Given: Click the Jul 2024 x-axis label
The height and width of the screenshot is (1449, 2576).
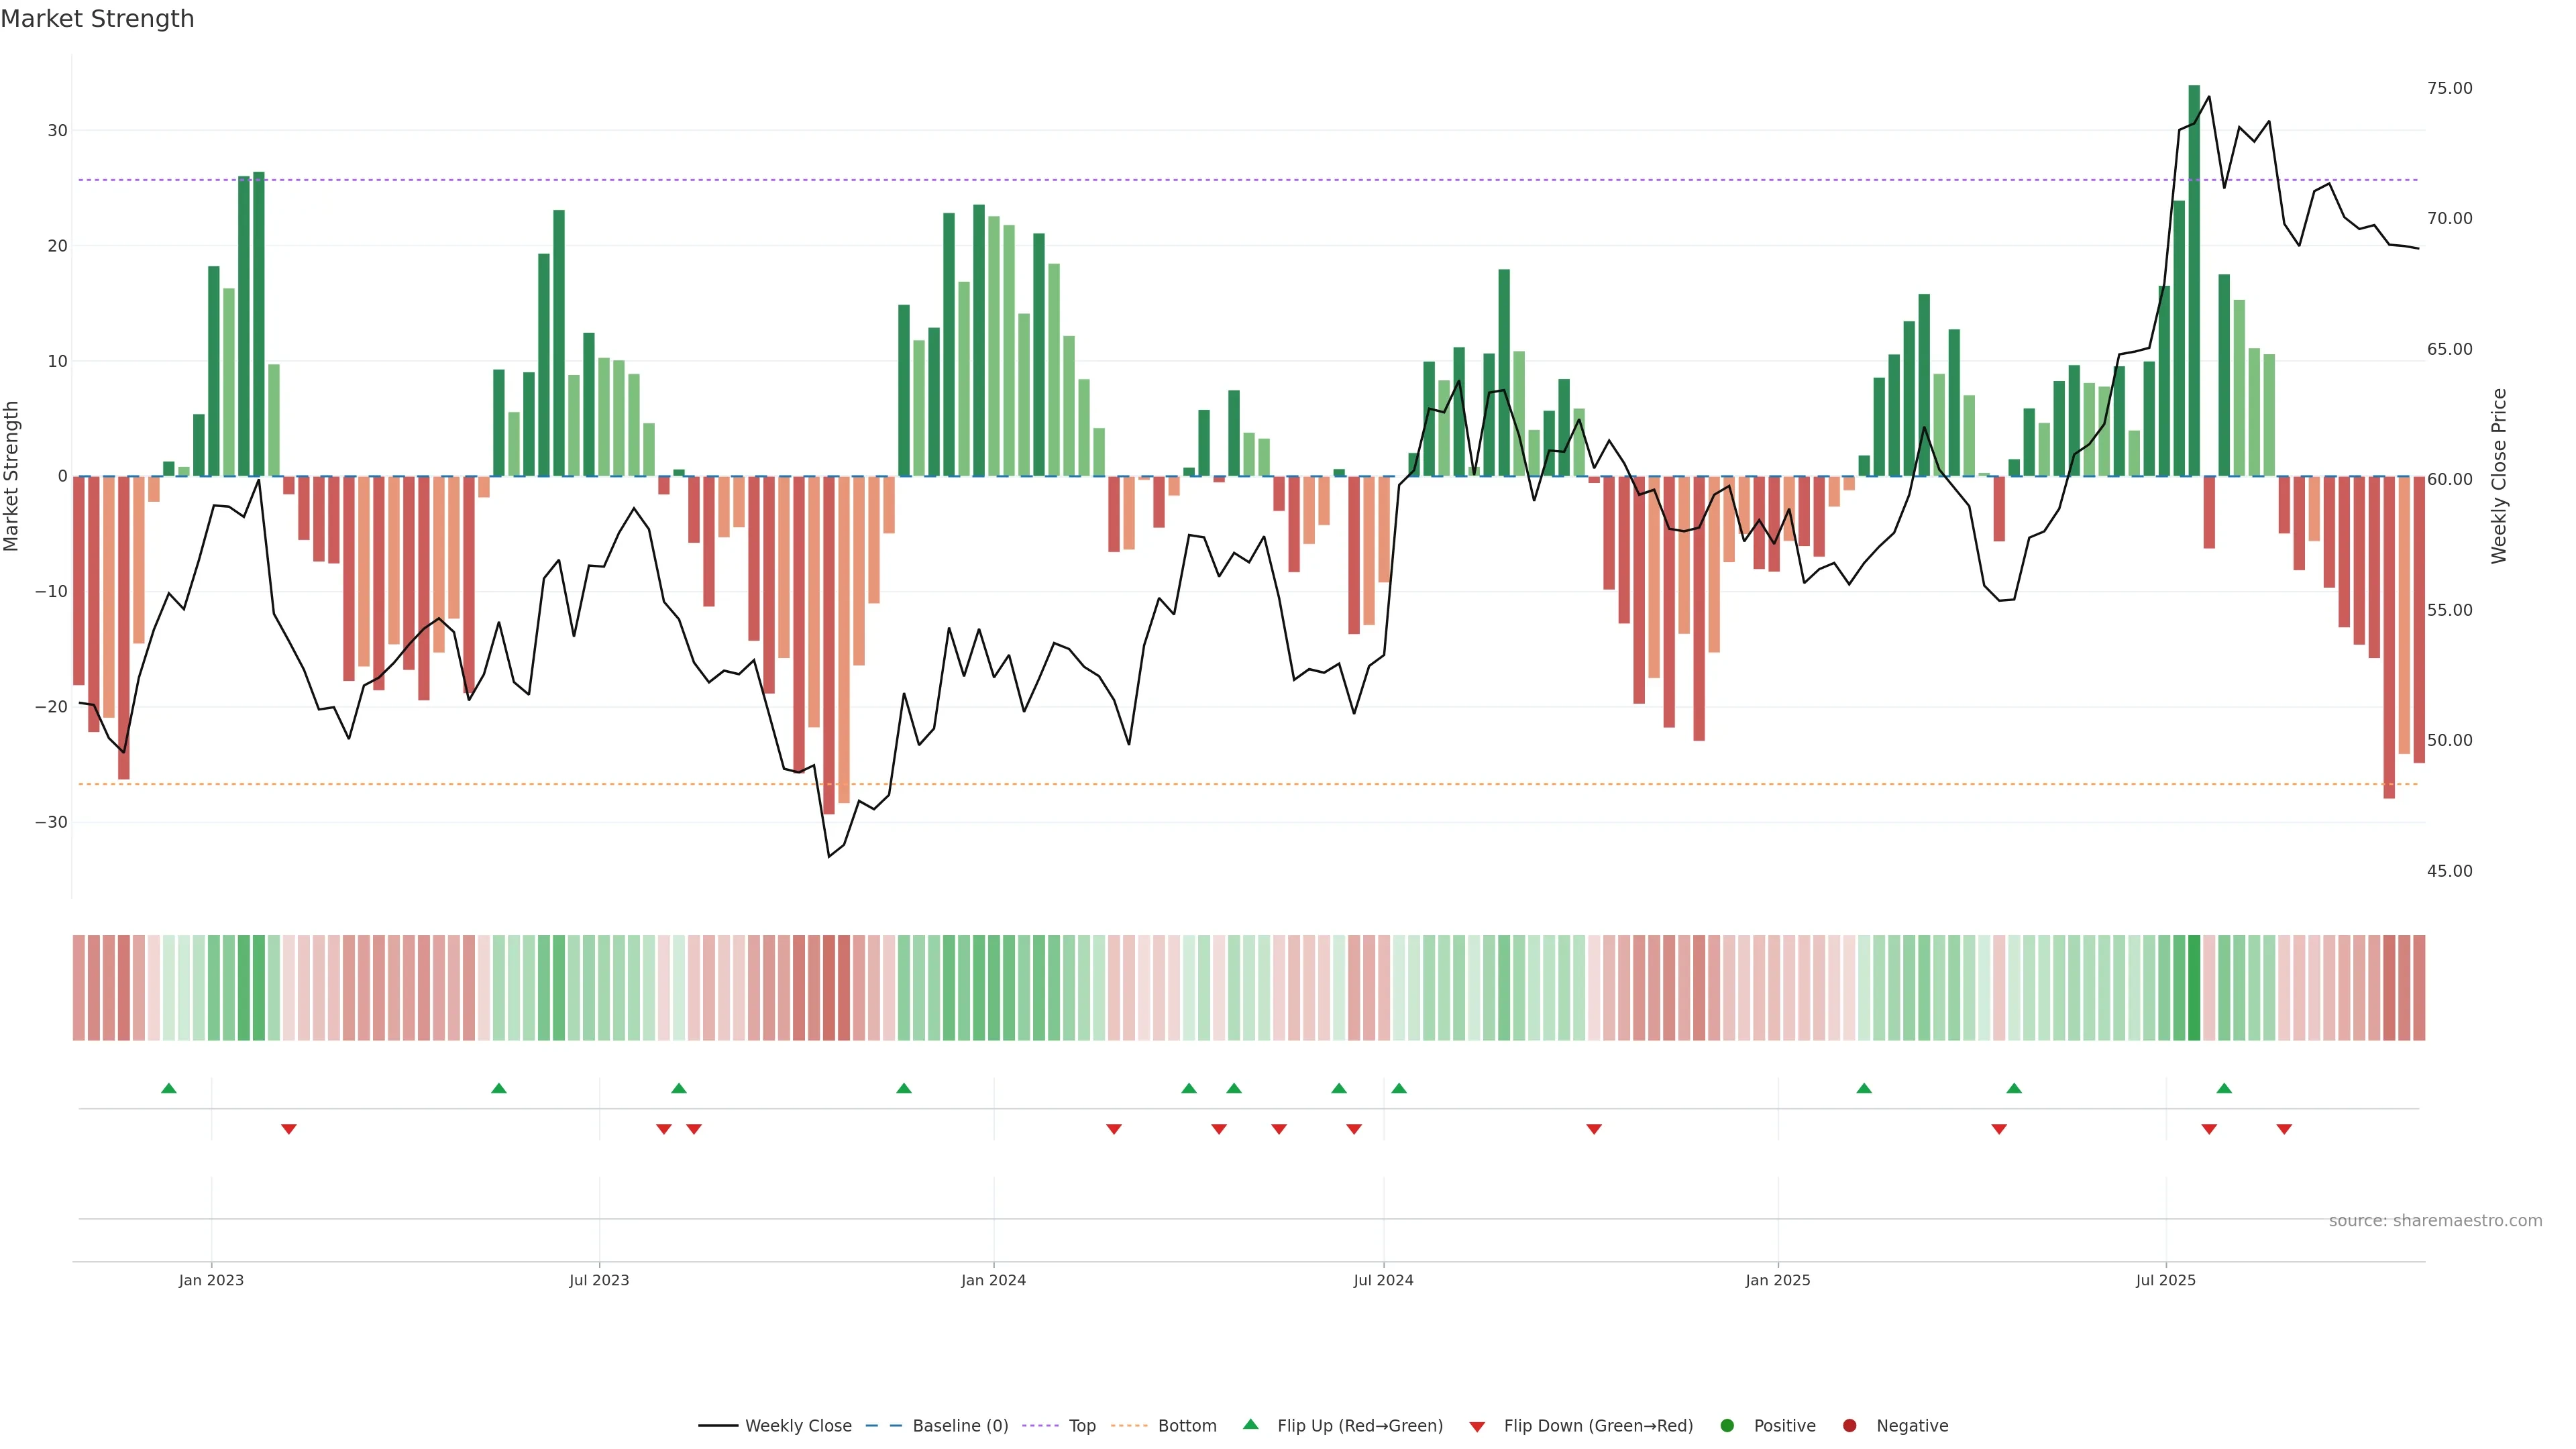Looking at the screenshot, I should pos(1383,1280).
